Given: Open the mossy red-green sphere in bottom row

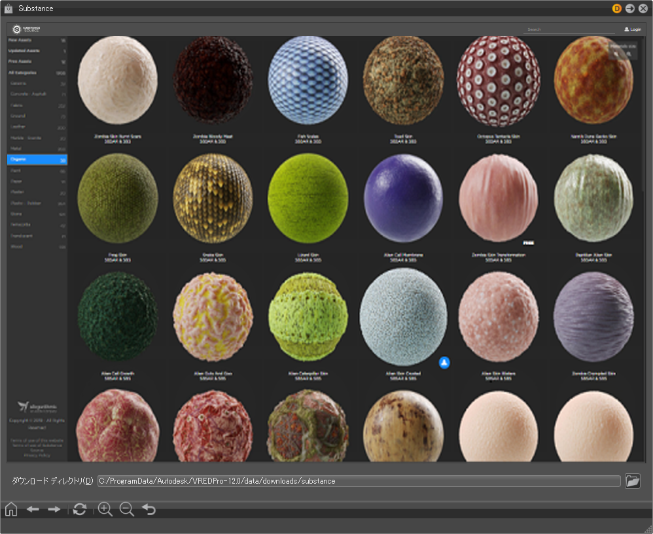Looking at the screenshot, I should 308,426.
